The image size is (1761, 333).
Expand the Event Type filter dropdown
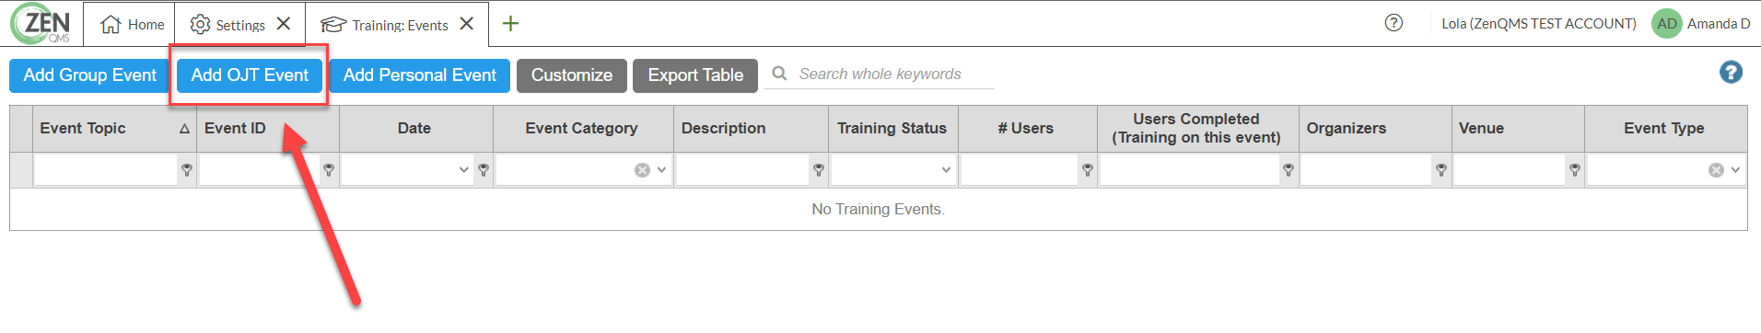point(1735,170)
